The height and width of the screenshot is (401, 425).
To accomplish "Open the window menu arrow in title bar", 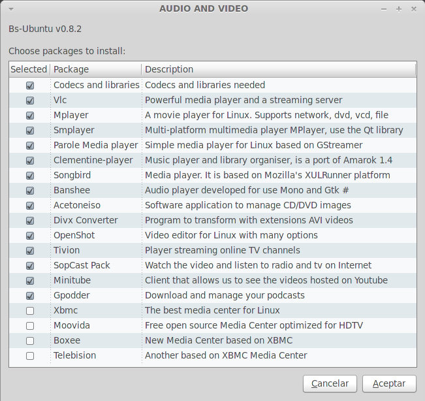I will [11, 9].
